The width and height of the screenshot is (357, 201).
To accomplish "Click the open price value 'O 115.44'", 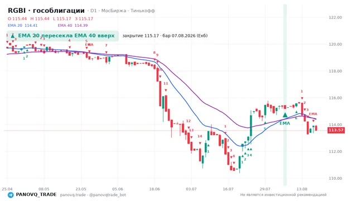I will pyautogui.click(x=17, y=18).
